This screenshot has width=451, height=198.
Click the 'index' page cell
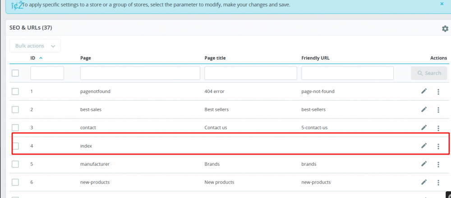tap(86, 146)
